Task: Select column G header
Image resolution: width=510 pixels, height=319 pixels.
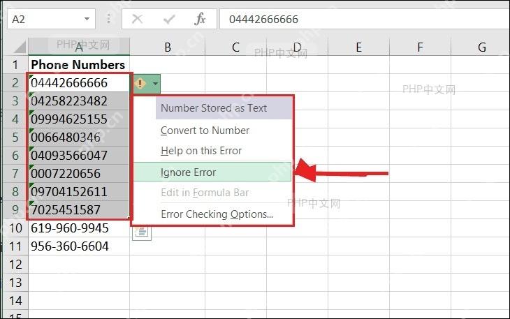Action: tap(481, 47)
